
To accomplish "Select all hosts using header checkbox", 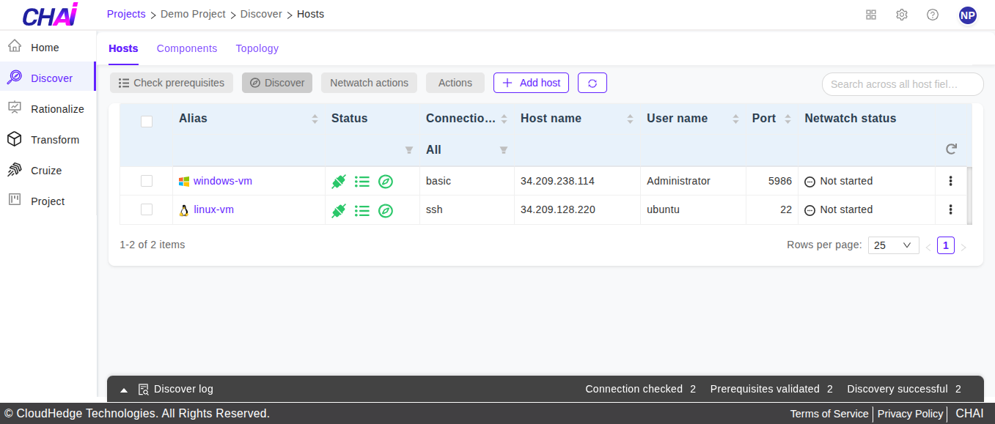I will 147,122.
